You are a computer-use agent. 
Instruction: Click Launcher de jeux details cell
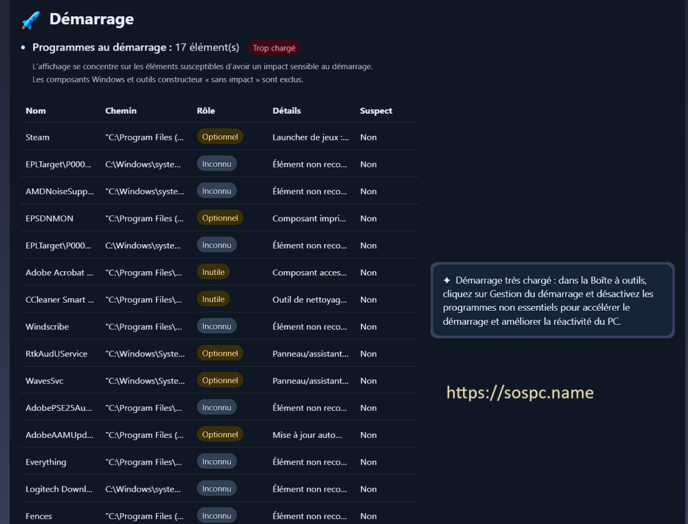pyautogui.click(x=310, y=137)
